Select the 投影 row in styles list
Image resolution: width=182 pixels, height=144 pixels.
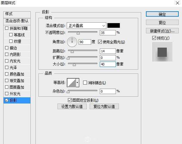17,100
